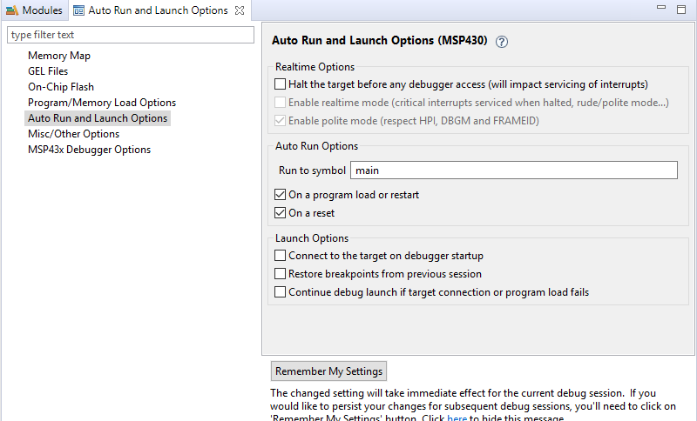Click the type filter text box
The image size is (697, 421).
131,35
